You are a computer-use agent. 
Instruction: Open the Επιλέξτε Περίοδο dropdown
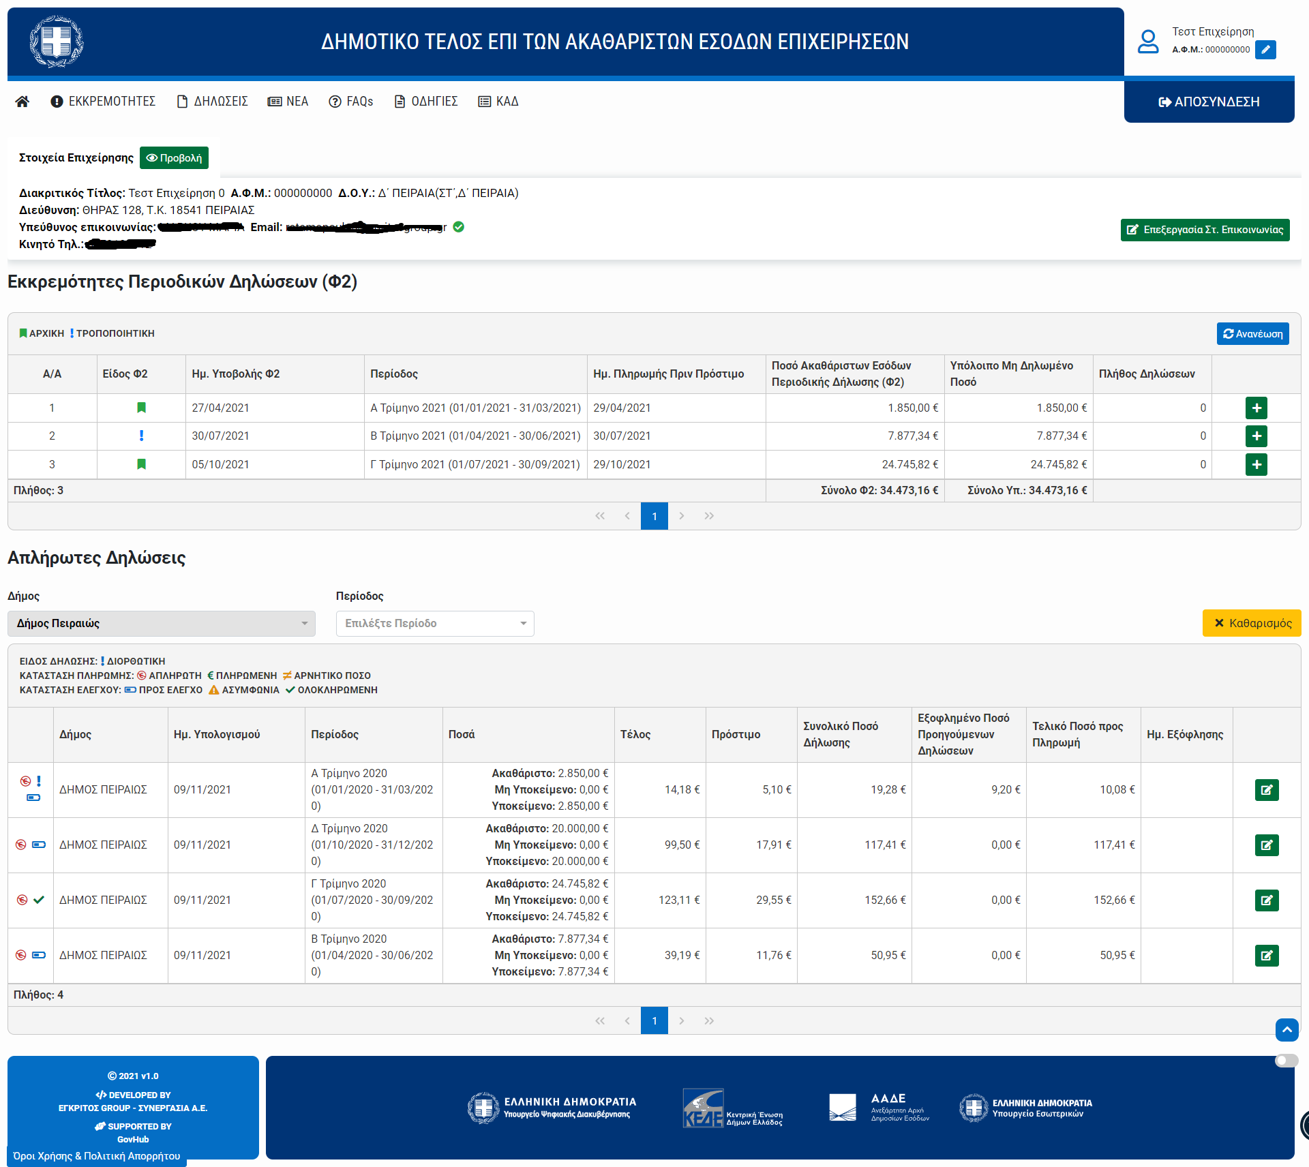tap(435, 624)
